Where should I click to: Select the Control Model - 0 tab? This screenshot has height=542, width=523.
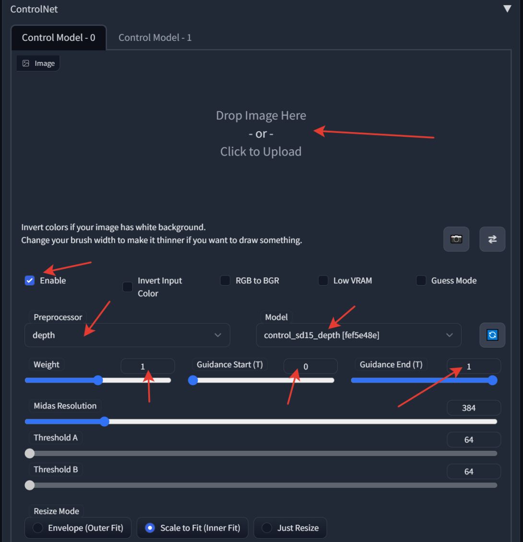58,37
